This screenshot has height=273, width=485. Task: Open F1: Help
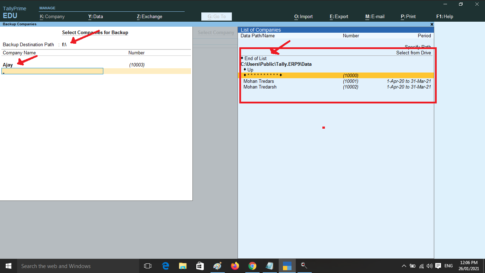click(x=445, y=16)
